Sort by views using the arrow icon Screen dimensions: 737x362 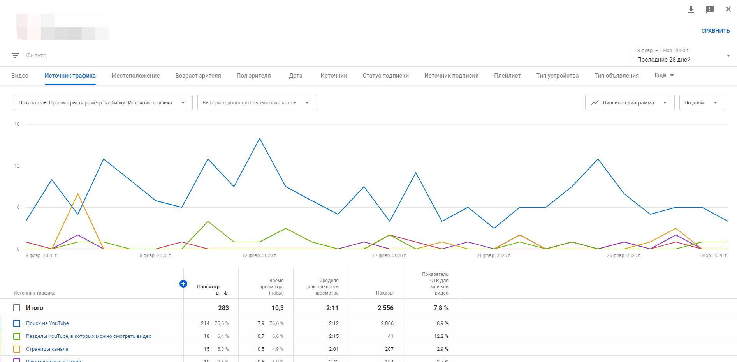[226, 293]
